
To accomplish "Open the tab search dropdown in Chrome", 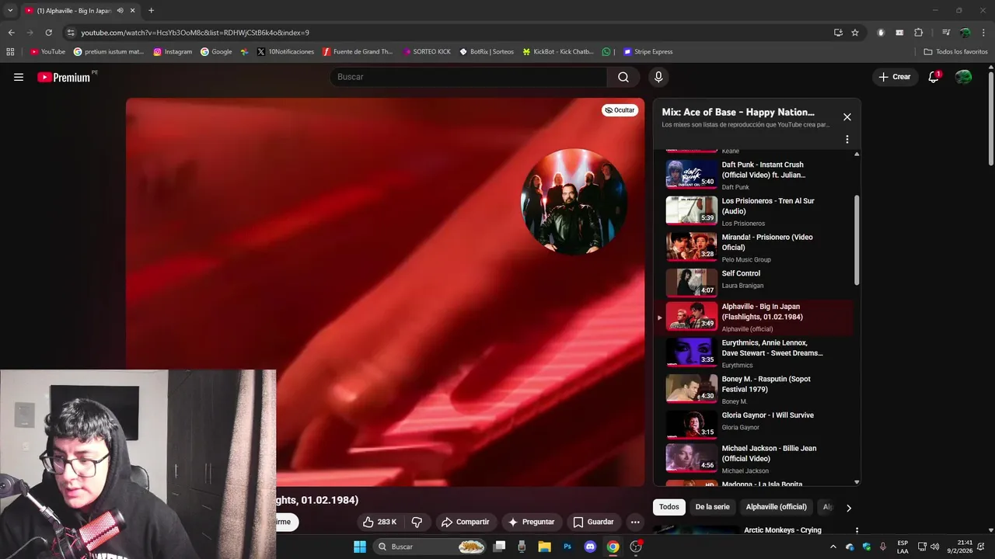I will tap(10, 11).
